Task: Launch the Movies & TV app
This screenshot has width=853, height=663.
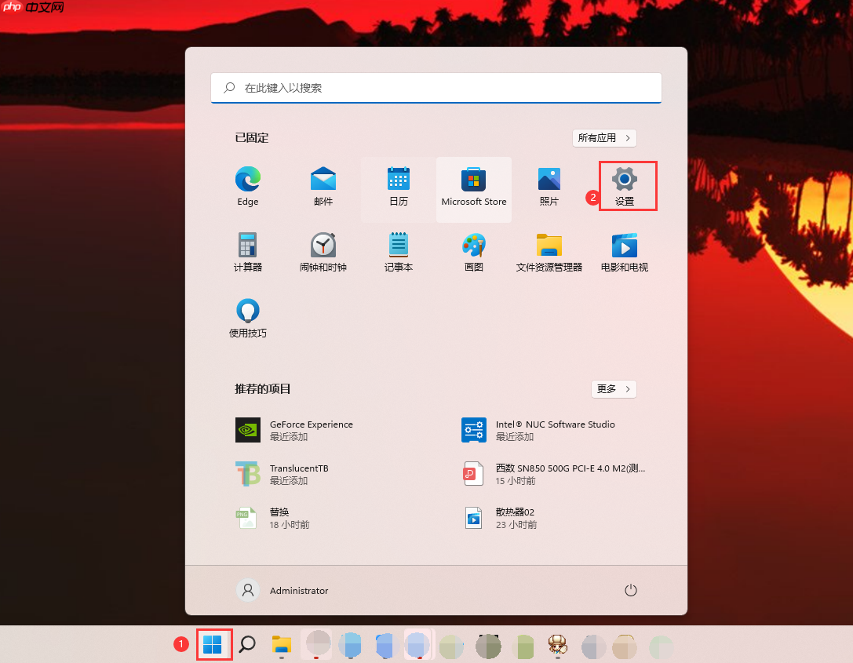Action: (x=624, y=251)
